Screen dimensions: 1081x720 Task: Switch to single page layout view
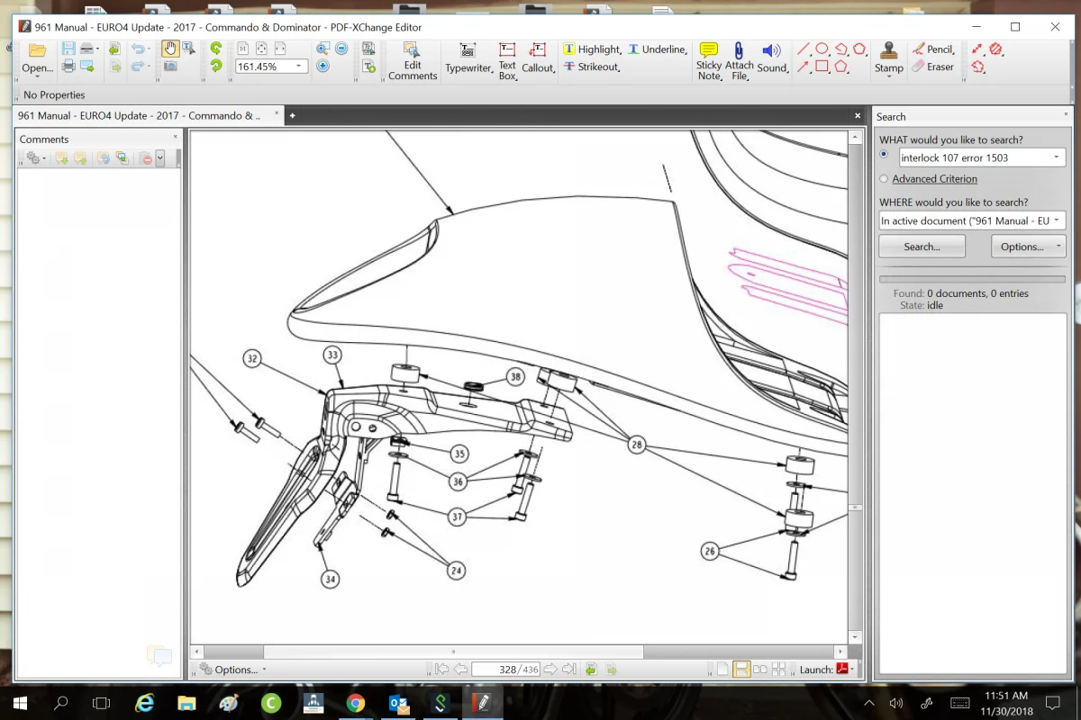click(x=722, y=670)
